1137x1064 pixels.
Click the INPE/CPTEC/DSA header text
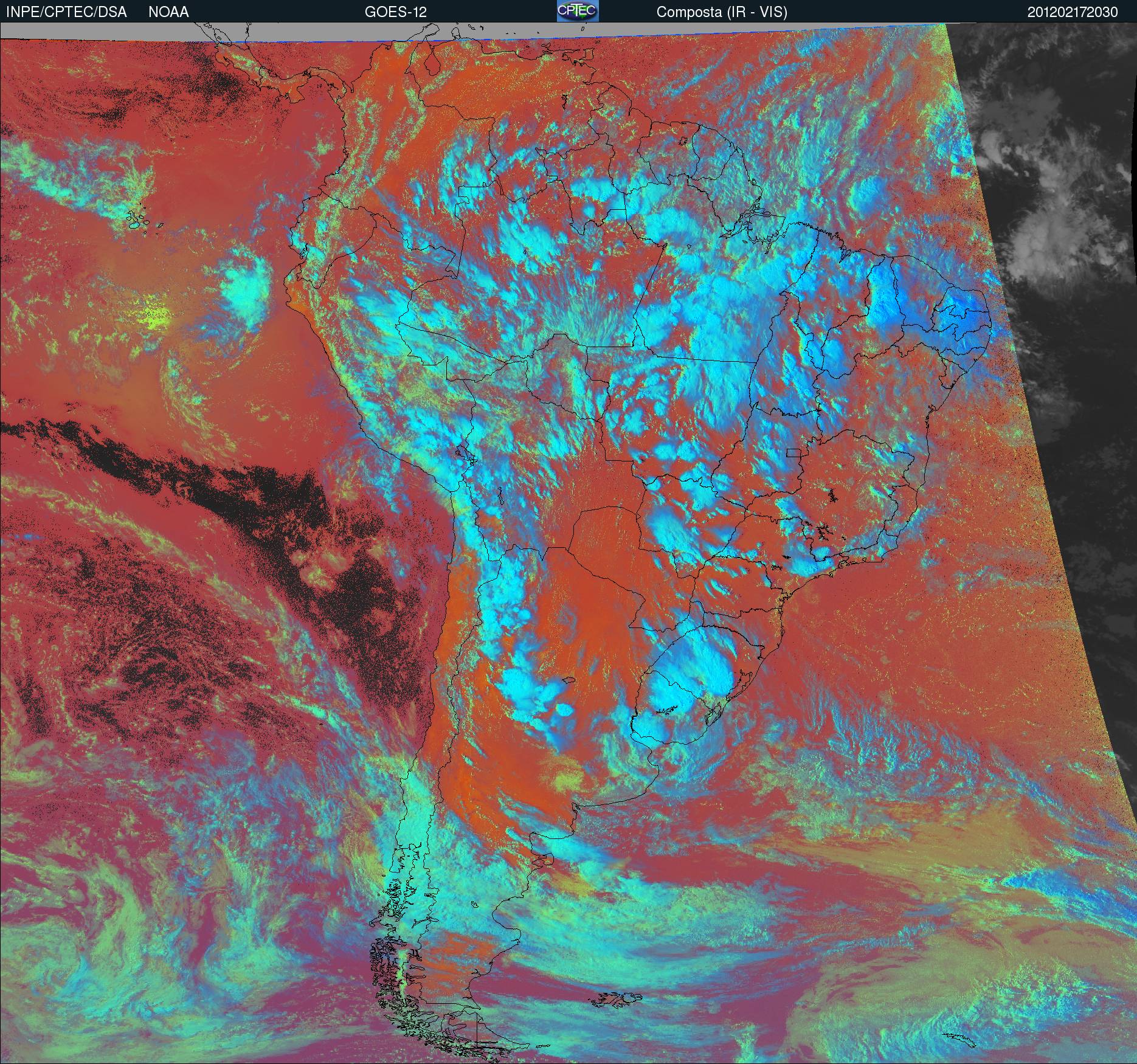tap(66, 12)
